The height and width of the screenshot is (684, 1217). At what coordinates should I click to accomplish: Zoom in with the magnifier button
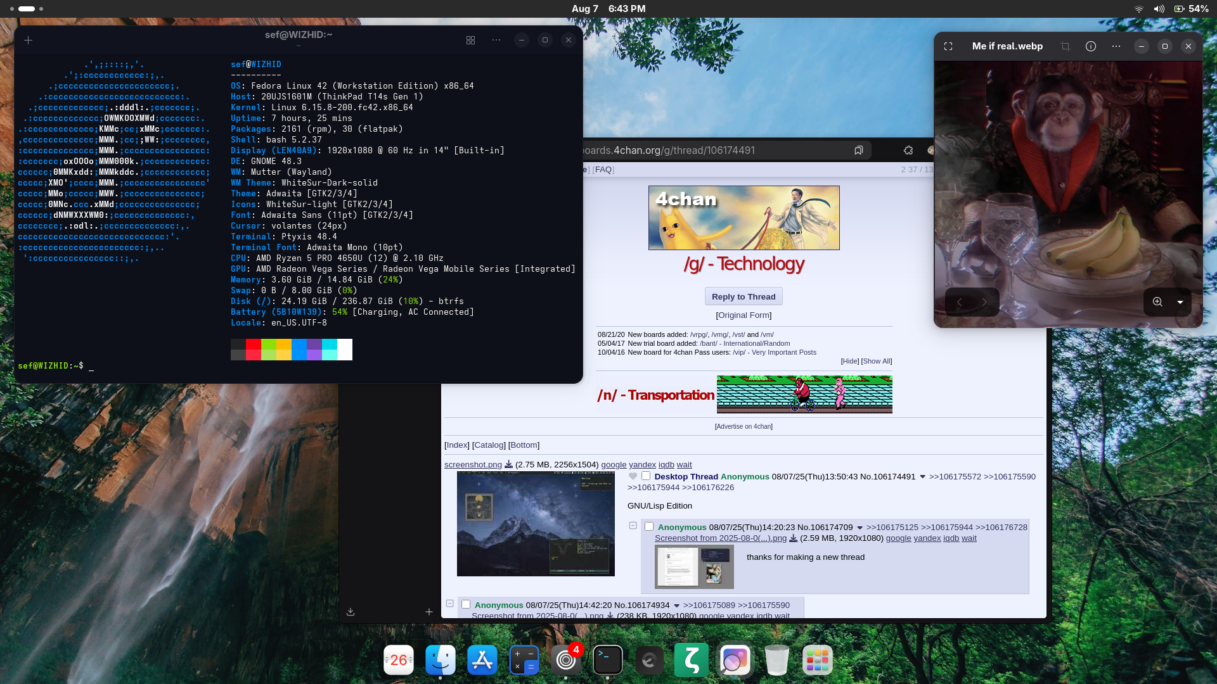[x=1157, y=302]
